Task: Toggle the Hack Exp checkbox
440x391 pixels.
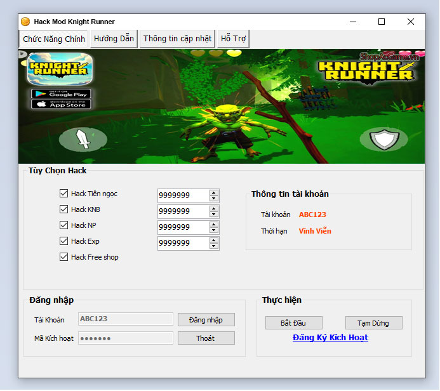Action: coord(63,241)
